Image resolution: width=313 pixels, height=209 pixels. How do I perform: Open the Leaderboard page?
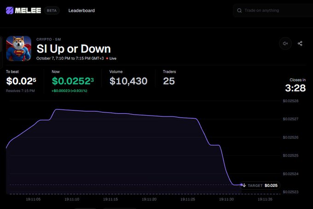pyautogui.click(x=81, y=11)
